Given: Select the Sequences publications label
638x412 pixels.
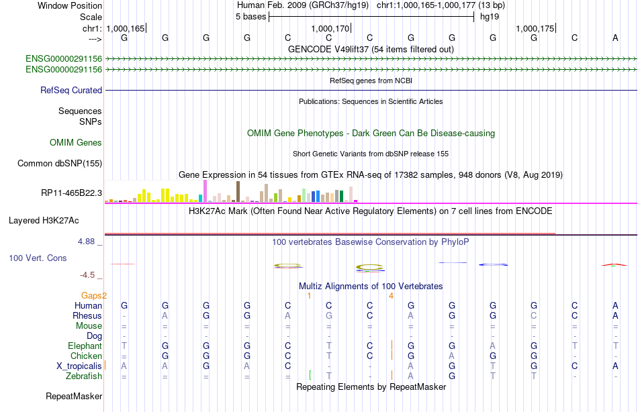Looking at the screenshot, I should (80, 111).
